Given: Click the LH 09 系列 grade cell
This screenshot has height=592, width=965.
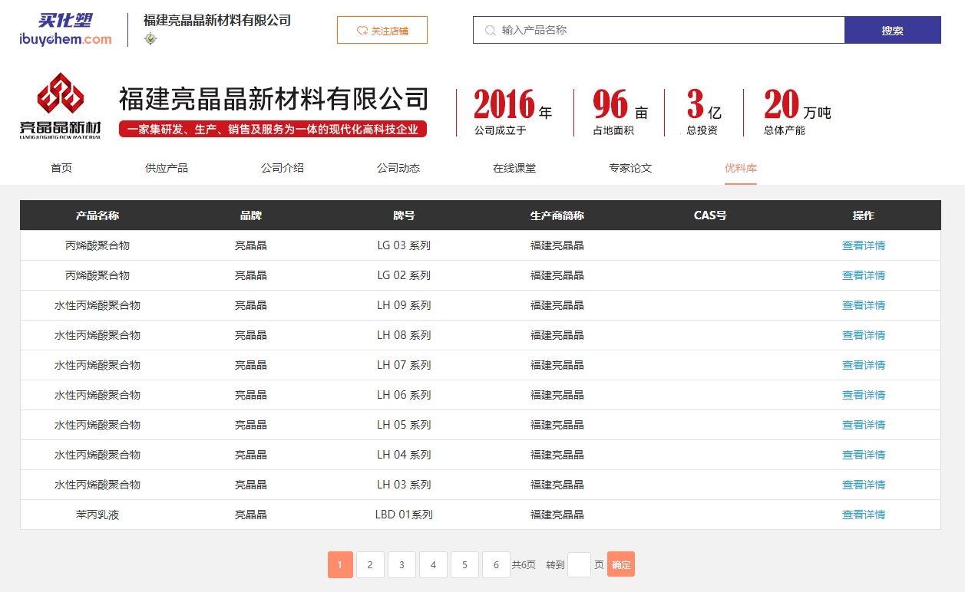Looking at the screenshot, I should click(404, 305).
